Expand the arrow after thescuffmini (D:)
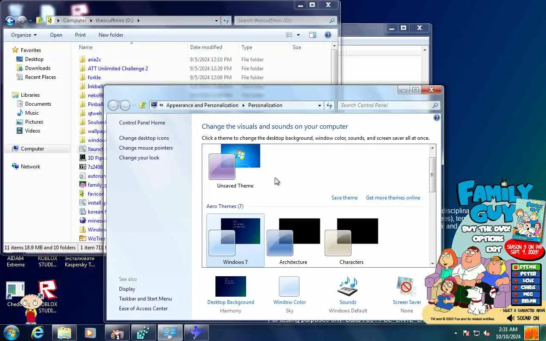 coord(139,20)
